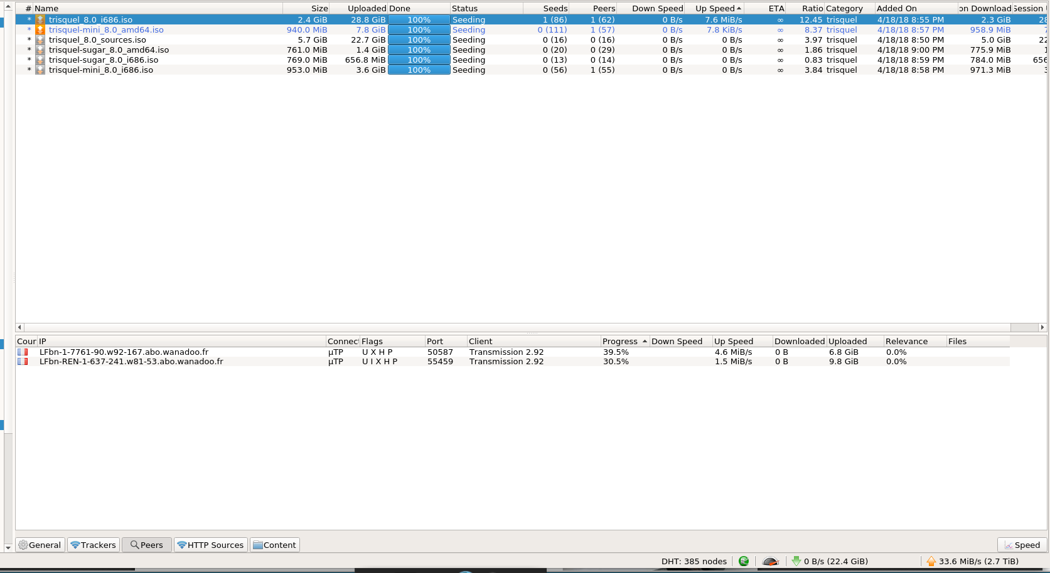Click the orange upload speed arrow icon
The image size is (1050, 573).
point(931,561)
